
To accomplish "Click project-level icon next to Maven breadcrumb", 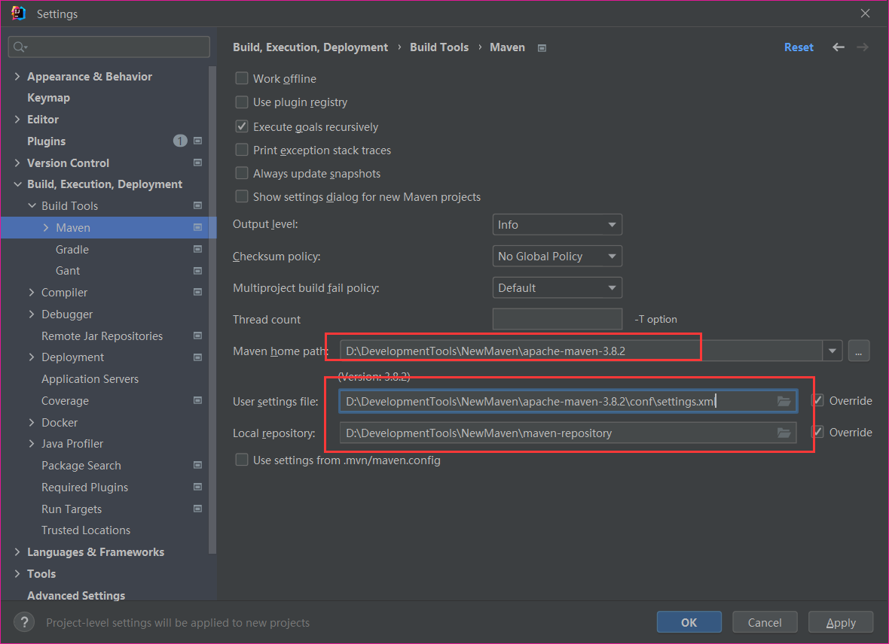I will point(542,47).
